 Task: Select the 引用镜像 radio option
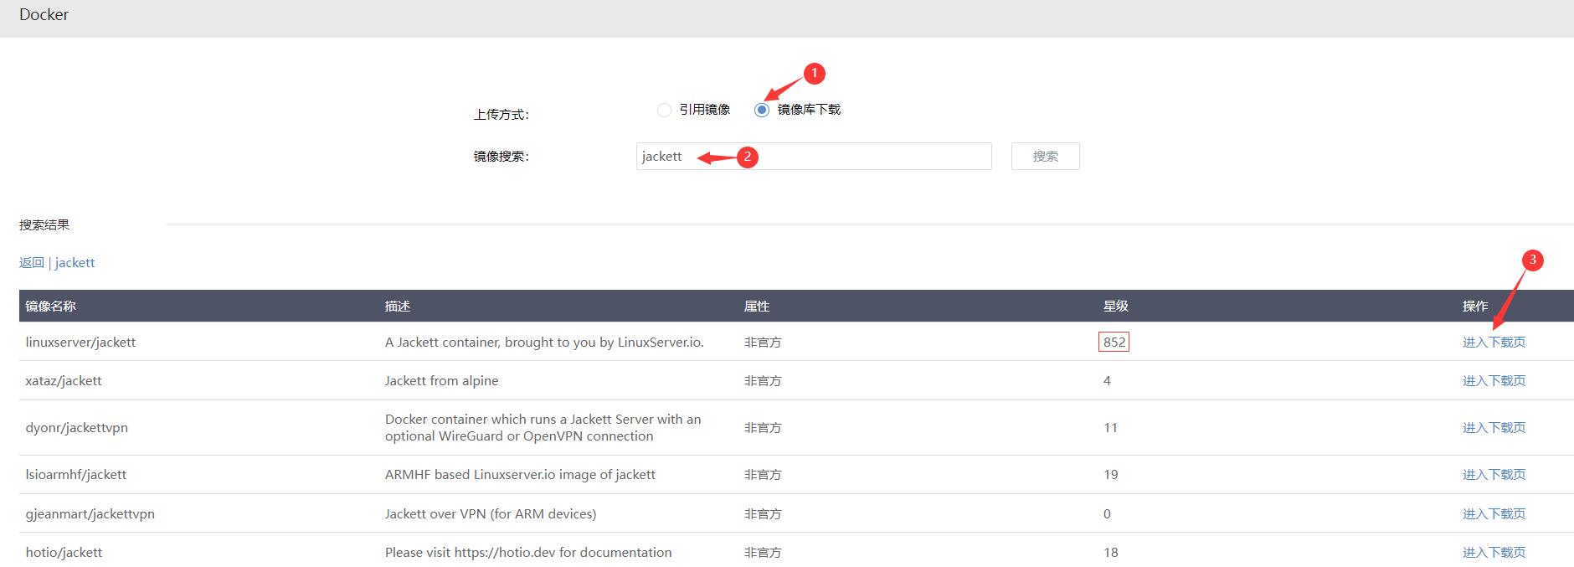click(665, 110)
